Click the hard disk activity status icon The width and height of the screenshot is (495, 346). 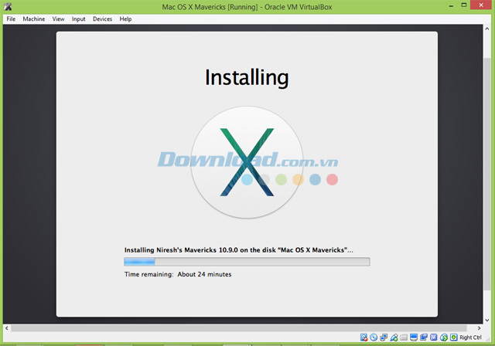[364, 338]
